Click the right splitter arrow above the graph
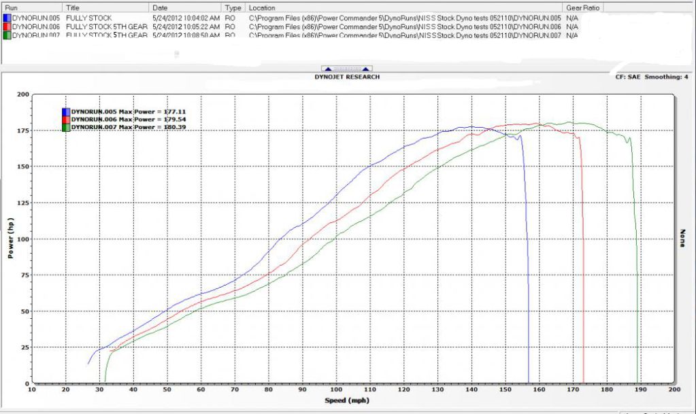The height and width of the screenshot is (414, 696). click(366, 69)
